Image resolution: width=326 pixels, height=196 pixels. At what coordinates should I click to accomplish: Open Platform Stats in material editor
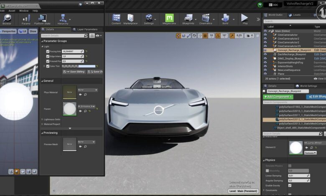pos(42,20)
